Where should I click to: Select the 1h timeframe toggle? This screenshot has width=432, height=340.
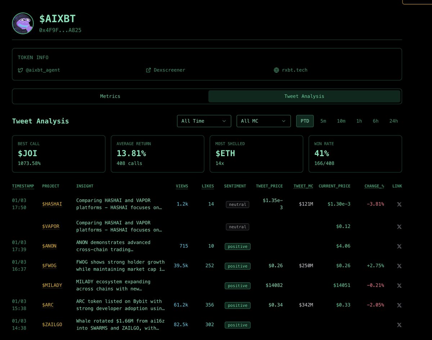pyautogui.click(x=359, y=121)
